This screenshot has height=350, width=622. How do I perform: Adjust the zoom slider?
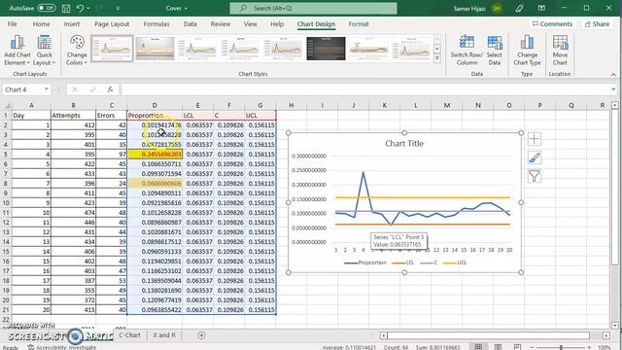point(561,347)
